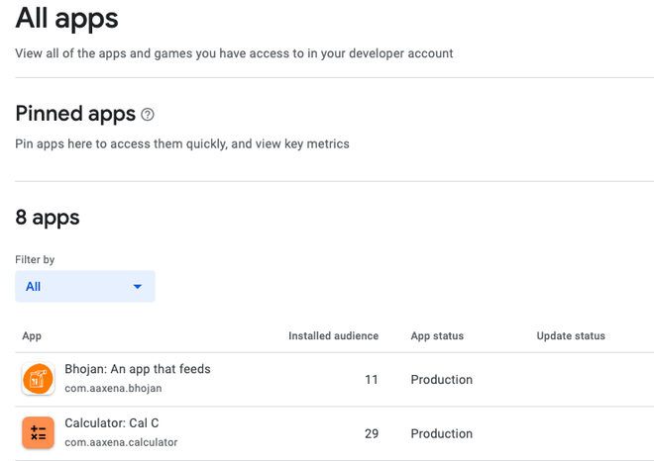Click Production status in the Bhojan row
The width and height of the screenshot is (654, 461).
point(442,380)
